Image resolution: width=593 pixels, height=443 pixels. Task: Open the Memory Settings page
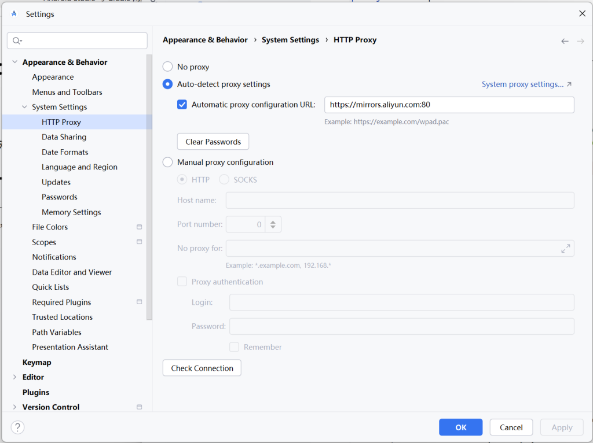[71, 212]
